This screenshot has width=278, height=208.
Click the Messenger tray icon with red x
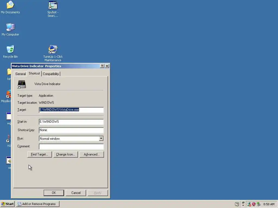249,204
